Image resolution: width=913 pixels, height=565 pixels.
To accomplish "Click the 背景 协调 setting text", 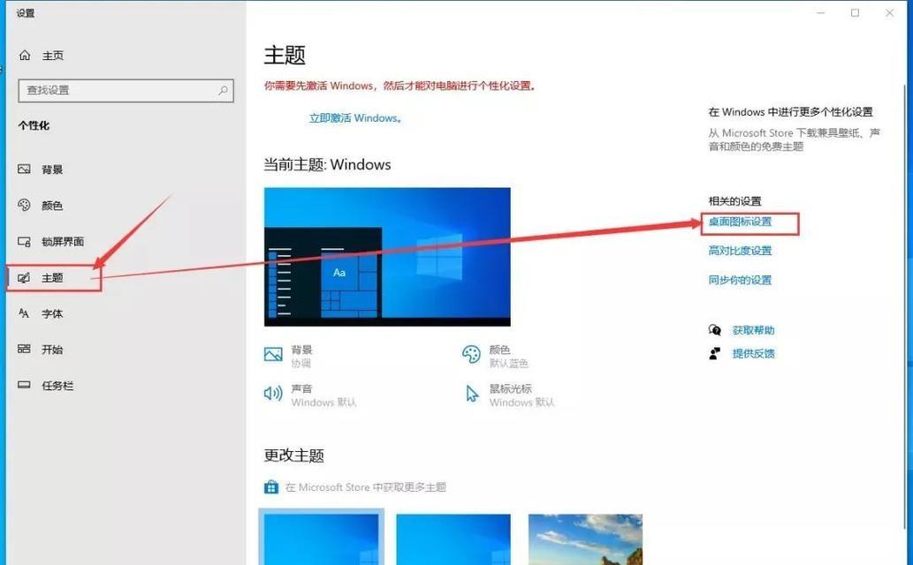I will [x=301, y=356].
